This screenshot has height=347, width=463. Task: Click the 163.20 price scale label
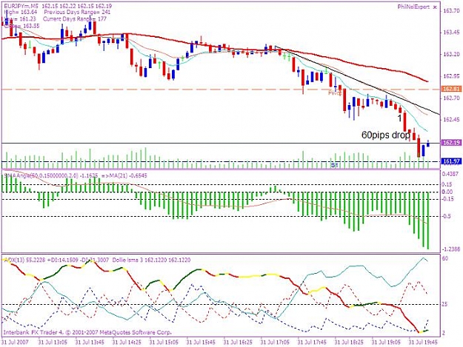(x=450, y=54)
